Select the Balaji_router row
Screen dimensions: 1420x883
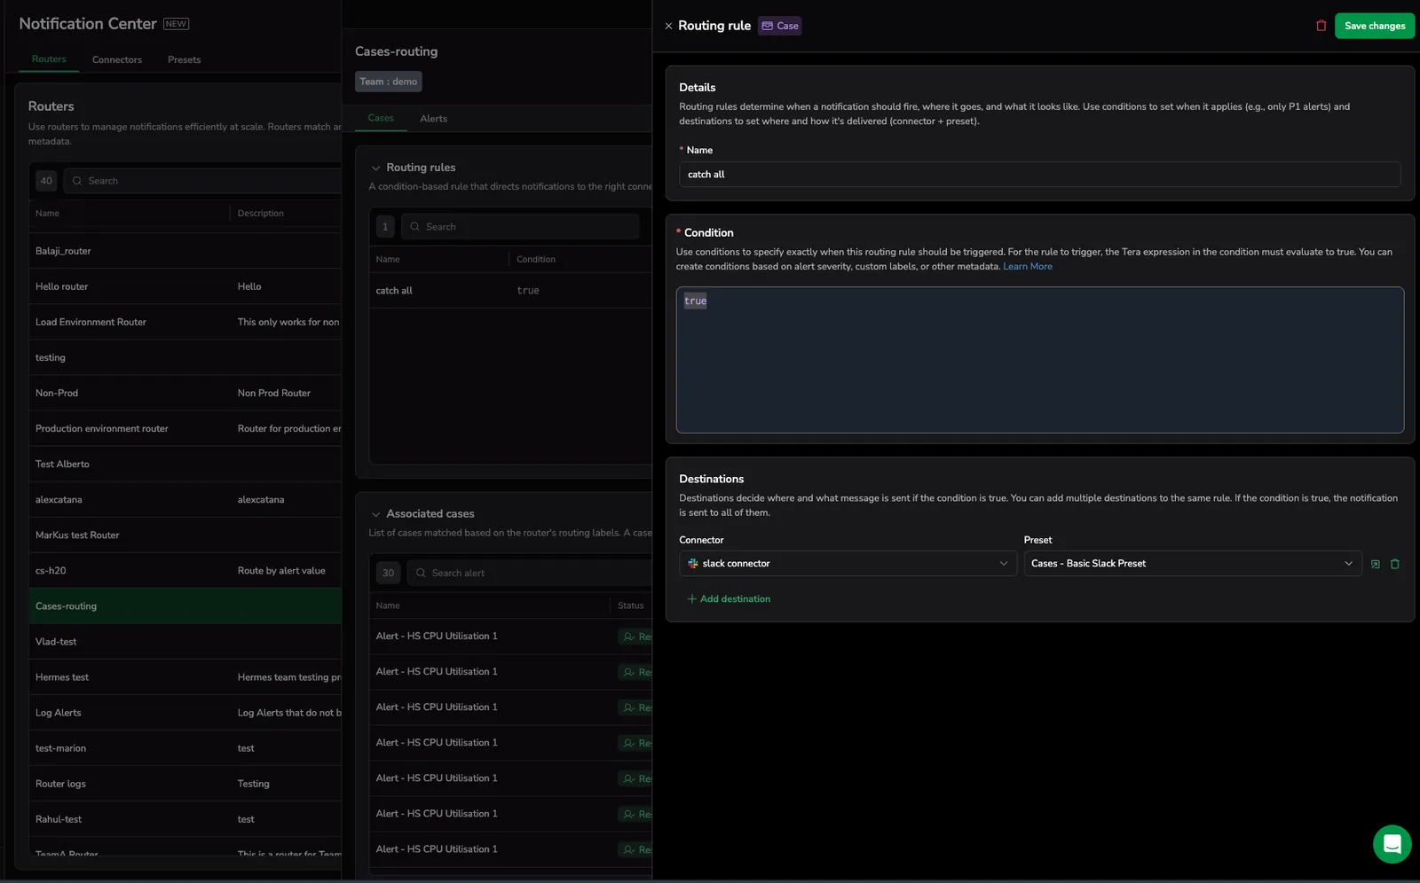point(185,251)
